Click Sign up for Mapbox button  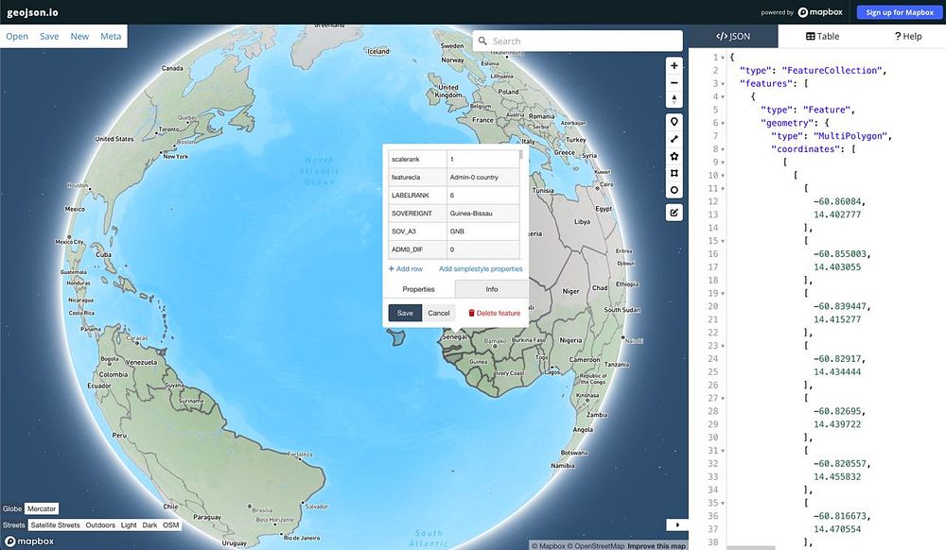tap(899, 12)
